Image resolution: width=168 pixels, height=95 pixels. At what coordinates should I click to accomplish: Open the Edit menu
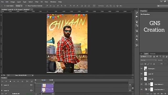(x=7, y=2)
